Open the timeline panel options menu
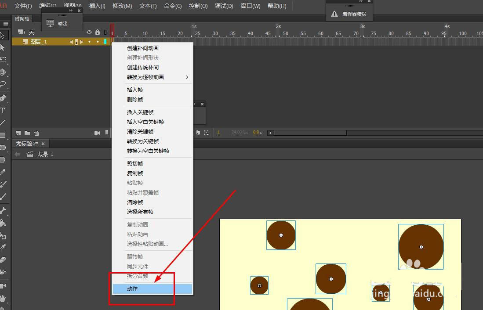Screen dimensions: 483x310 click(6, 24)
